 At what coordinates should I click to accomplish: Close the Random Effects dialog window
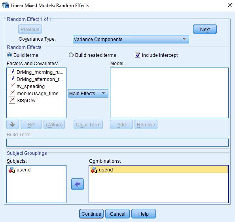point(230,5)
